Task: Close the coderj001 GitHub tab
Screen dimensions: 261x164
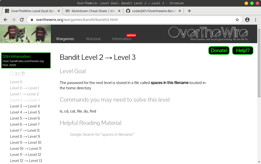Action: pos(179,11)
